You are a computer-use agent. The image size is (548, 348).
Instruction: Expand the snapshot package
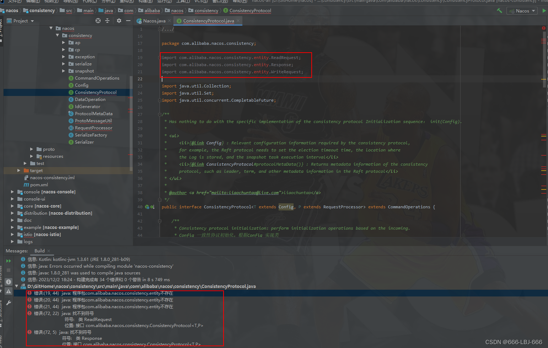point(64,71)
